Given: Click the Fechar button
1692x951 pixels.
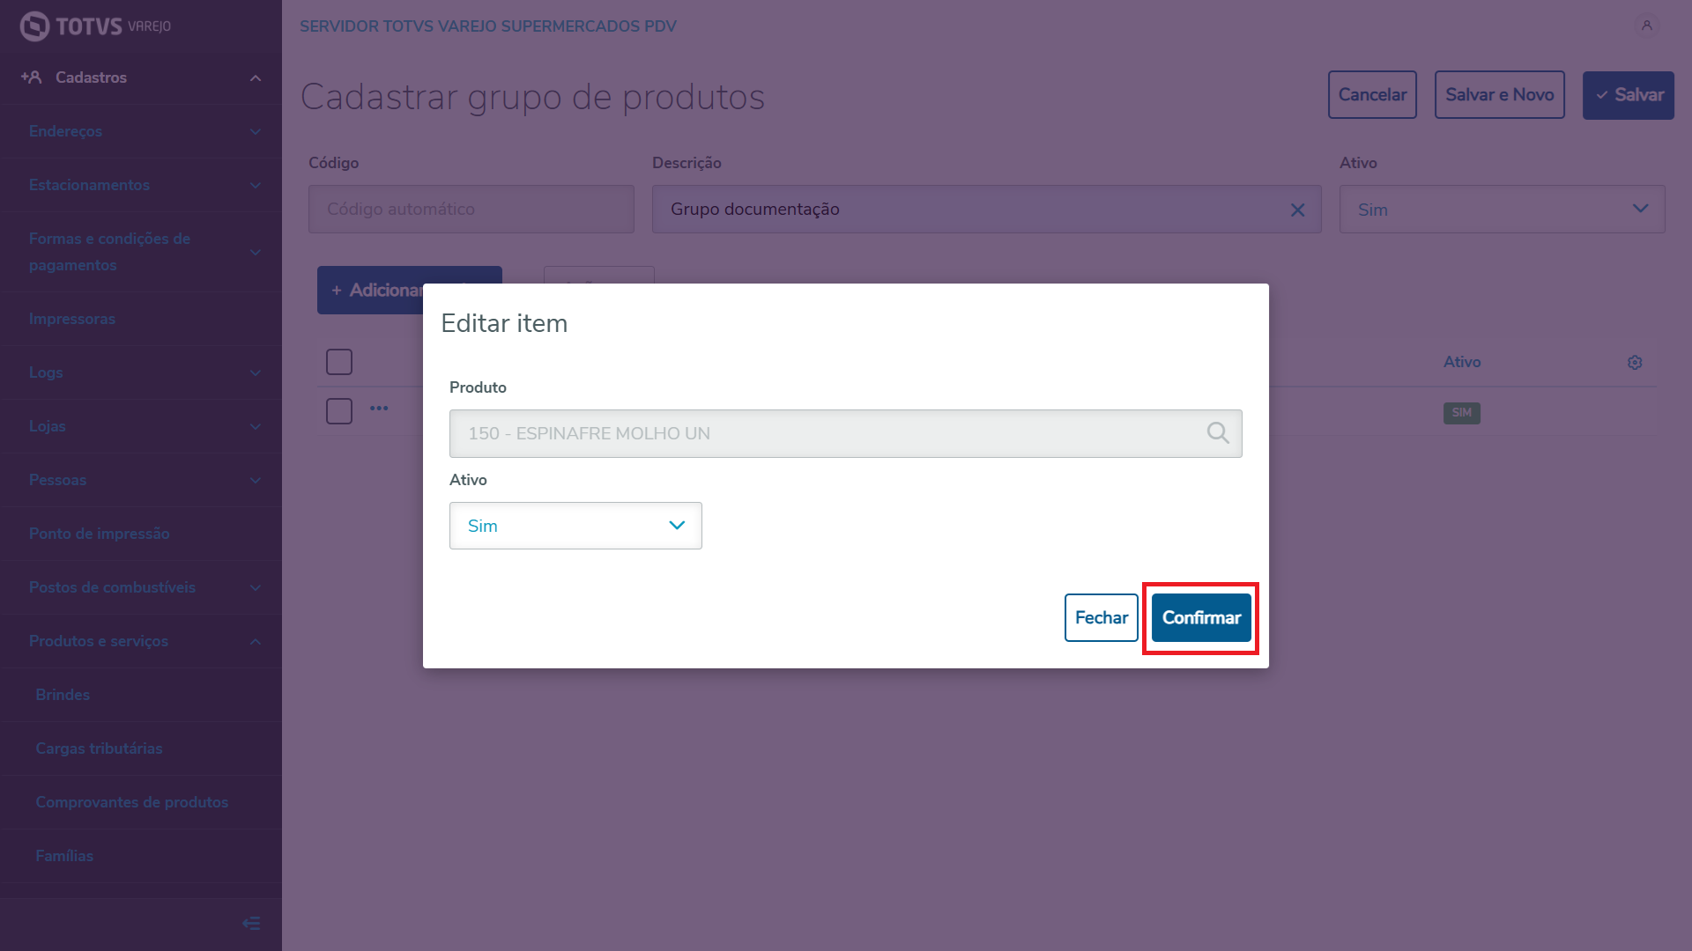Looking at the screenshot, I should click(x=1101, y=618).
